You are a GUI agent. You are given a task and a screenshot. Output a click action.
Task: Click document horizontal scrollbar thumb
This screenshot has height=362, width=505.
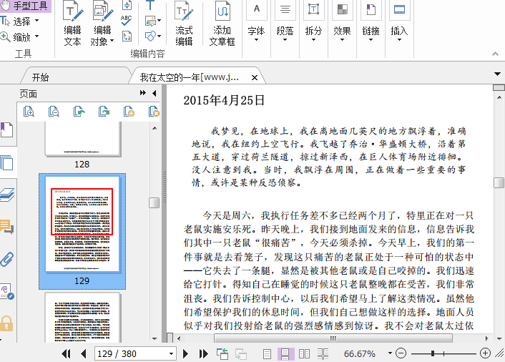[x=333, y=338]
